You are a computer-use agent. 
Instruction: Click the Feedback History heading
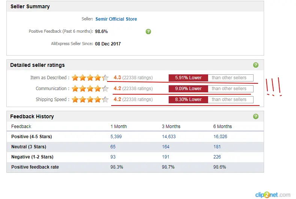[32, 116]
